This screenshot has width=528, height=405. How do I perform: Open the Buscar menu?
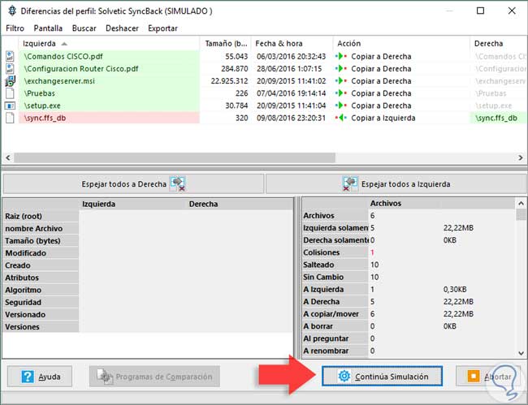[84, 28]
